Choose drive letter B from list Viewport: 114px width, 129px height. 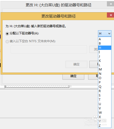click(105, 44)
